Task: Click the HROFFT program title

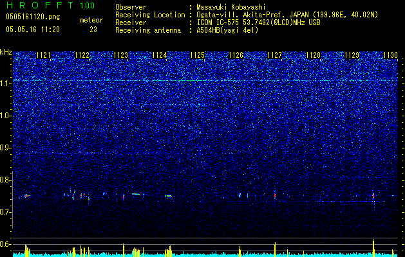Action: pyautogui.click(x=40, y=5)
